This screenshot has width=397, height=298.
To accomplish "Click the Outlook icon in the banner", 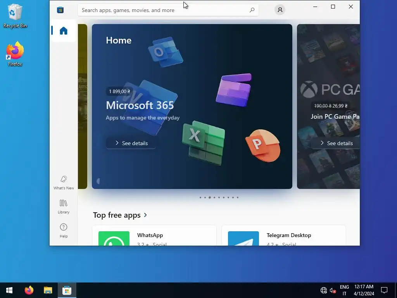I will (165, 52).
